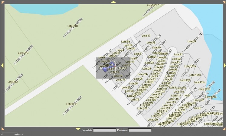
Task: Click the arrow left of Superficie label
Action: point(78,129)
